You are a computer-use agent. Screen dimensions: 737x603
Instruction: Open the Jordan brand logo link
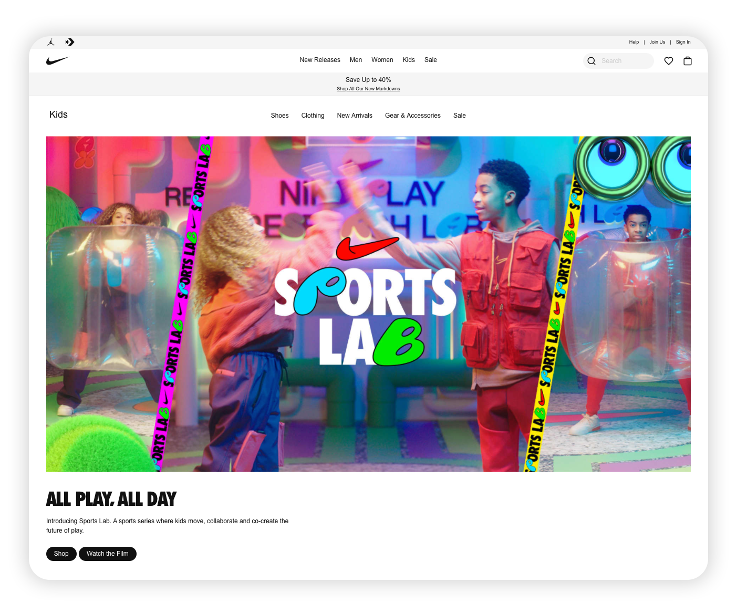point(51,42)
